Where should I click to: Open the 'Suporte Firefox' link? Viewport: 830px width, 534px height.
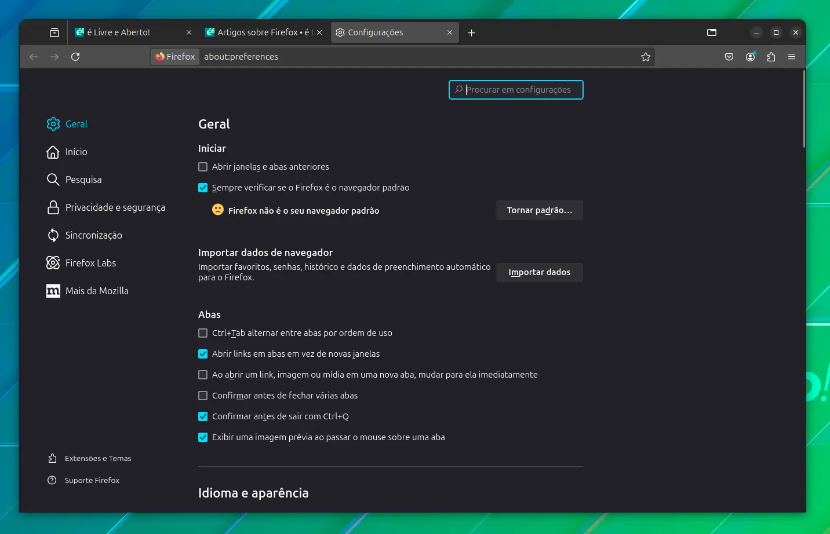[92, 480]
